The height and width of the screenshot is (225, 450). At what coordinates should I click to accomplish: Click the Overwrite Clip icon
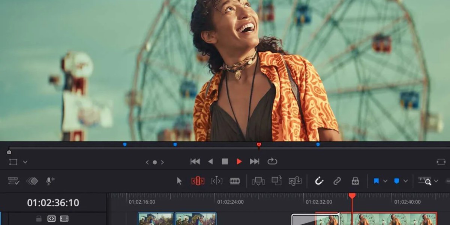click(x=276, y=181)
